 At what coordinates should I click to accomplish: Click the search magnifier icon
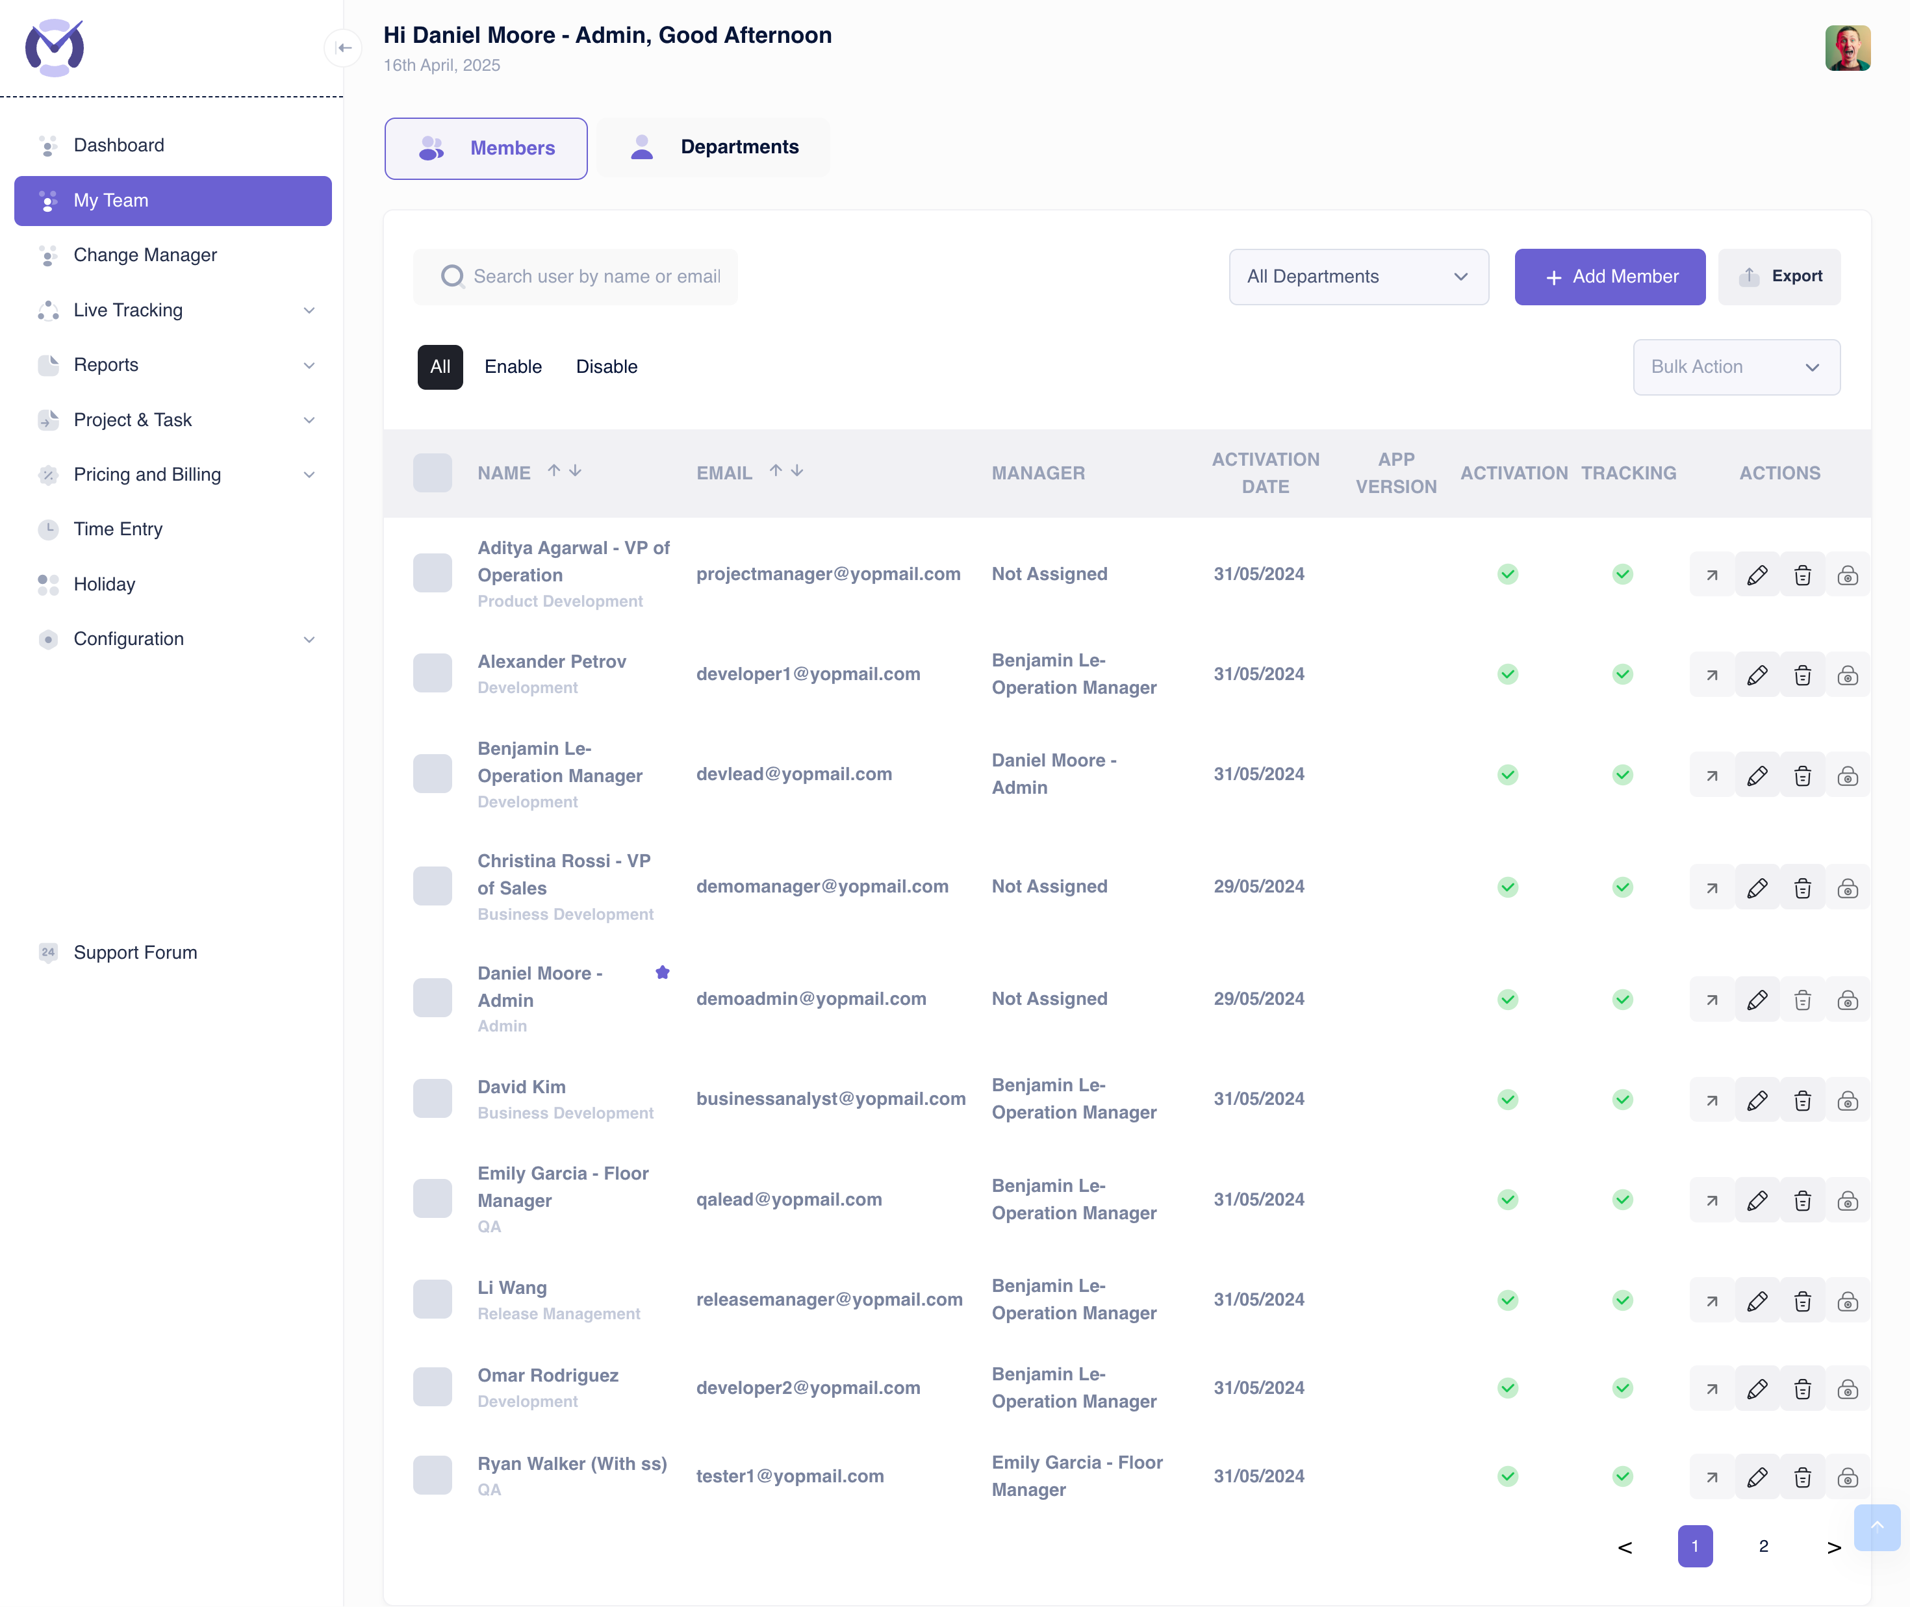452,276
